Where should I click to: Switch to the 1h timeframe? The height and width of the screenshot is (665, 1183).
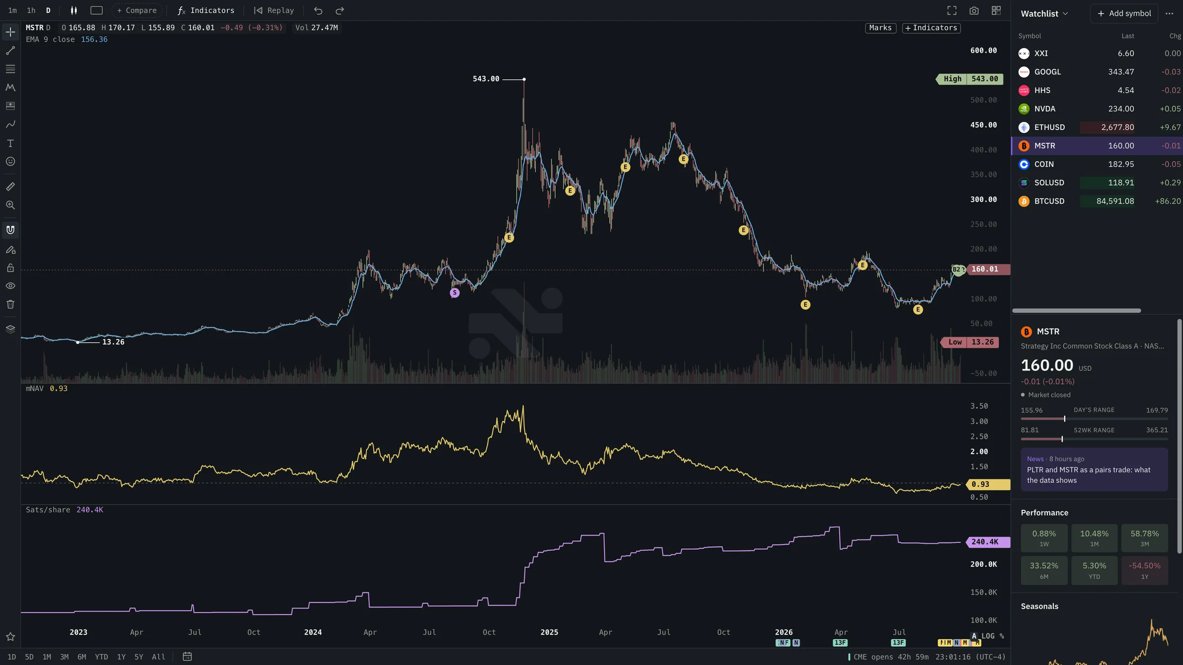[x=31, y=10]
